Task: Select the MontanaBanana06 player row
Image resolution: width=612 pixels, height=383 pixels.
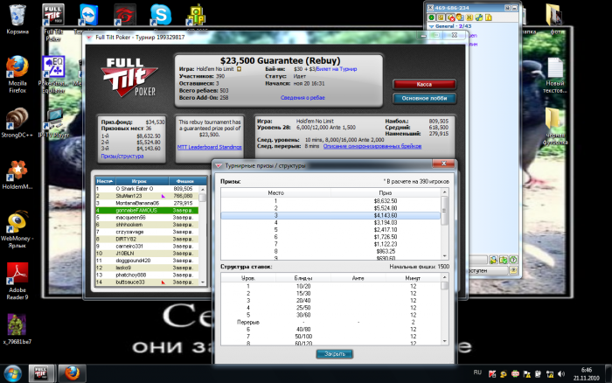Action: [x=147, y=203]
